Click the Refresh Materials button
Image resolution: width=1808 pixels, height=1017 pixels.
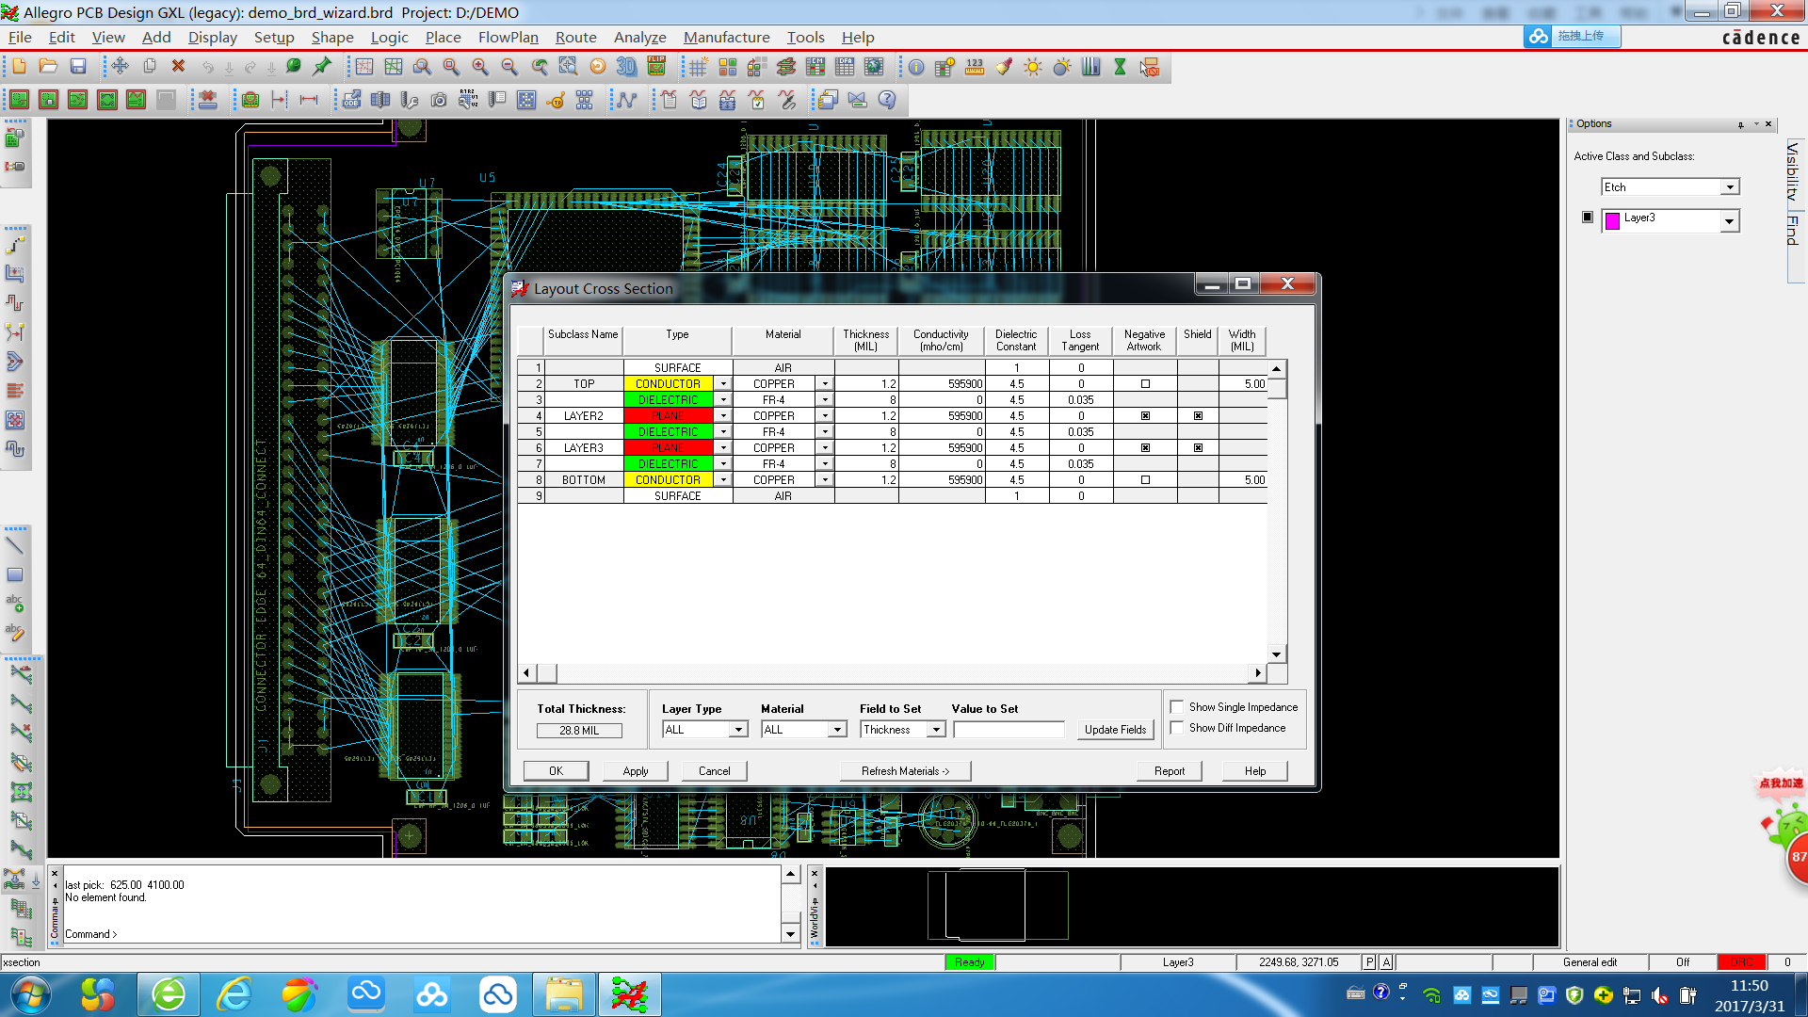tap(904, 771)
